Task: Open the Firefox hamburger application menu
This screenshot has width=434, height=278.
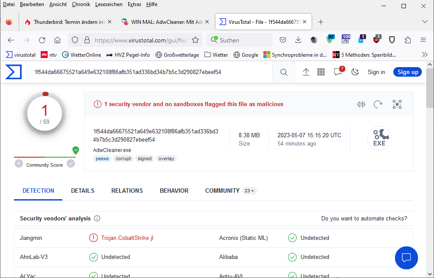Action: pos(423,40)
